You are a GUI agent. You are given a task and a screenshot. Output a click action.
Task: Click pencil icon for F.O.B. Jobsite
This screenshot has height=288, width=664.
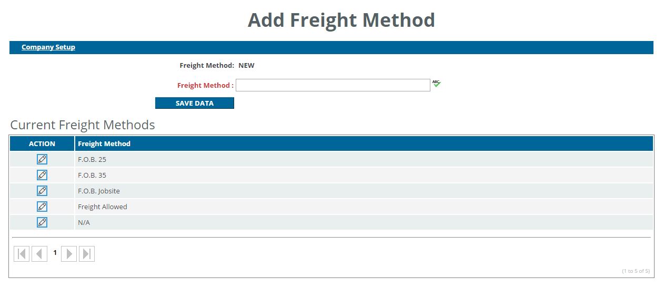tap(42, 191)
